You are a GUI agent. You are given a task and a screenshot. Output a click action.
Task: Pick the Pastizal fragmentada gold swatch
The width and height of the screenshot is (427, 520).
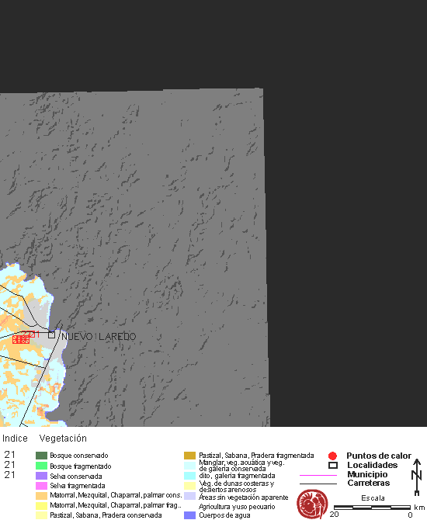(x=189, y=456)
